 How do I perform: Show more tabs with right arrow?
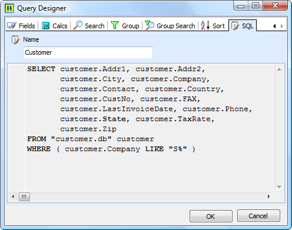coord(282,26)
